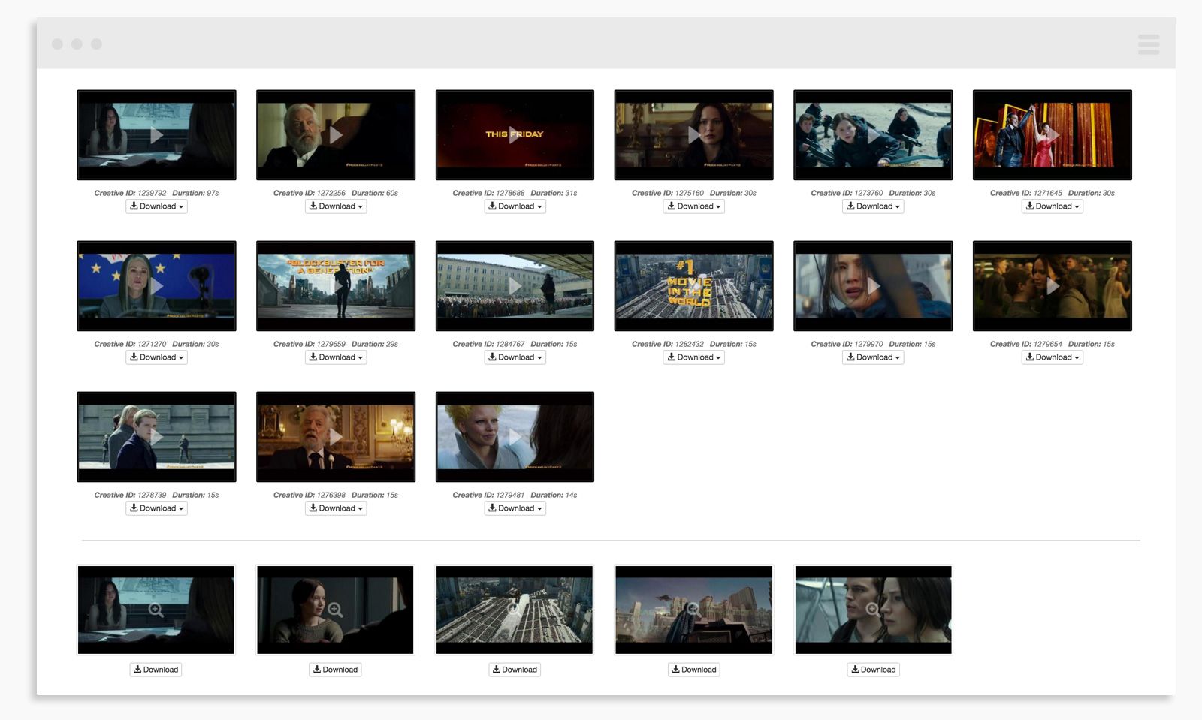Play the 'This Friday' video 1278688
1202x720 pixels.
[515, 135]
